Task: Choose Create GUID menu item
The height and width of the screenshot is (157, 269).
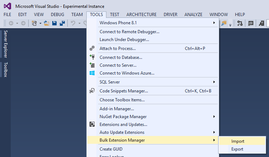Action: [x=153, y=149]
